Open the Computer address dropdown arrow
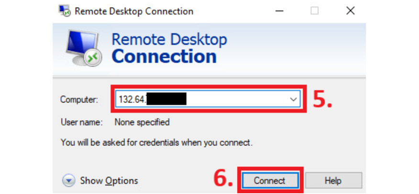This screenshot has height=194, width=419. tap(293, 99)
